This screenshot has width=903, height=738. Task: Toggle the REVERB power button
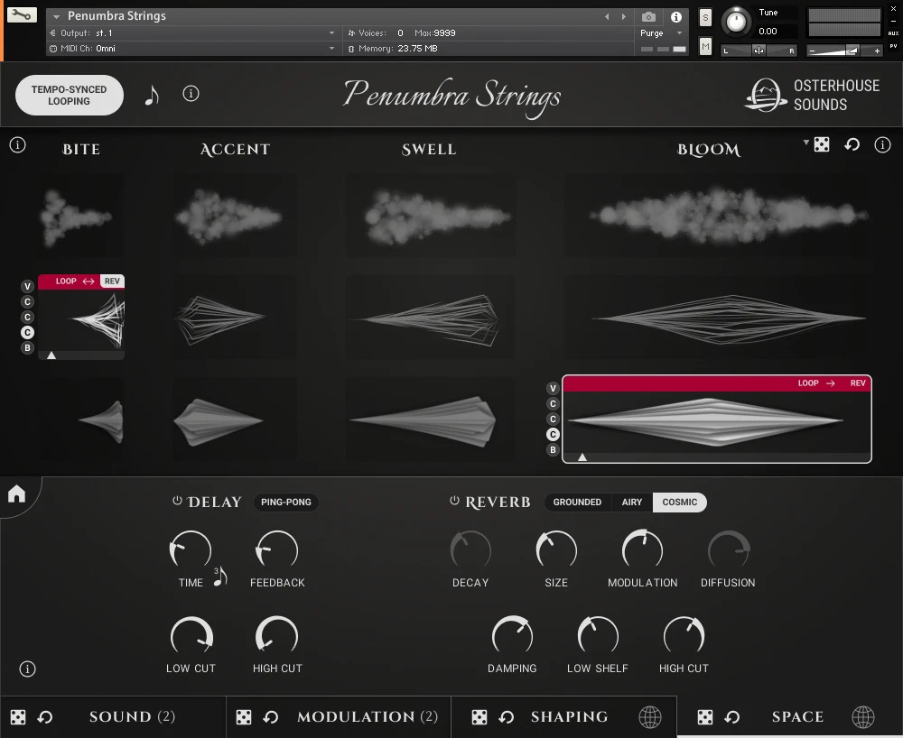click(454, 501)
